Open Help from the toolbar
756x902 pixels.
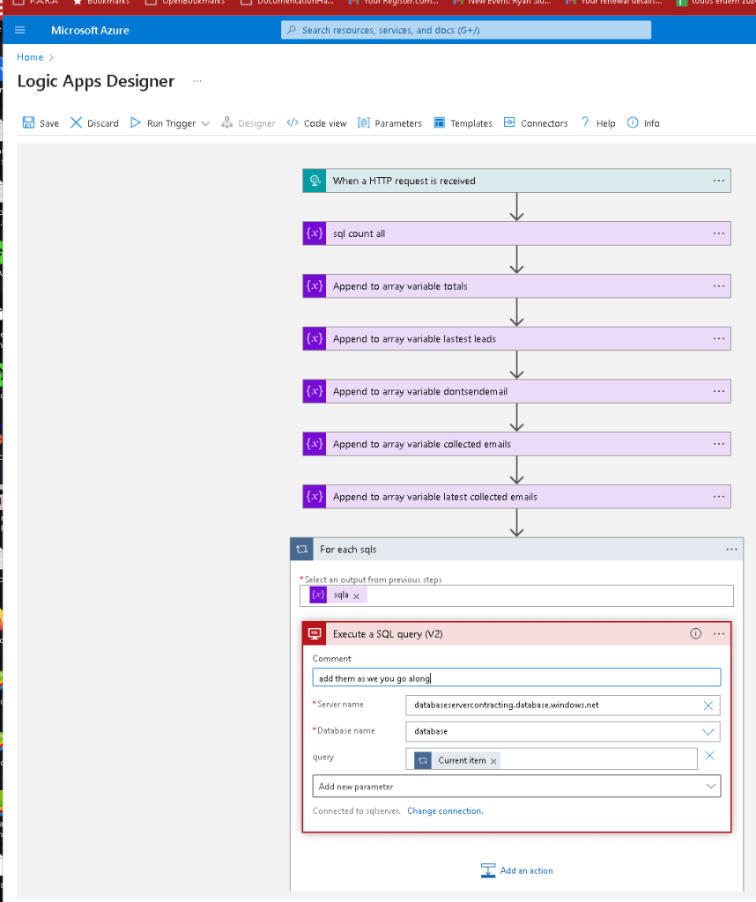tap(597, 123)
